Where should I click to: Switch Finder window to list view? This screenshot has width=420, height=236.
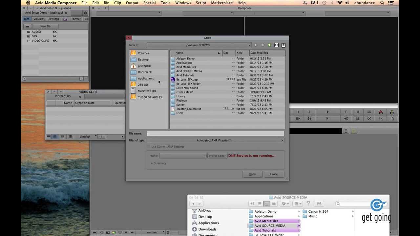tap(260, 204)
